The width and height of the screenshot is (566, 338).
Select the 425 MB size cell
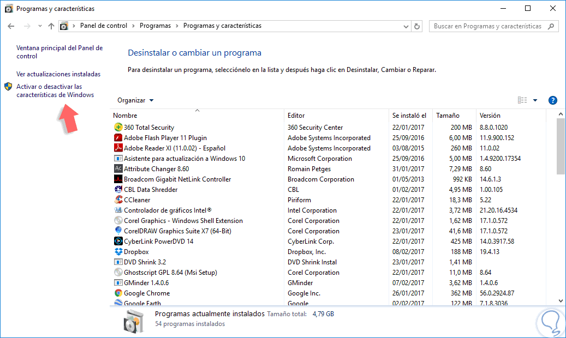(461, 242)
